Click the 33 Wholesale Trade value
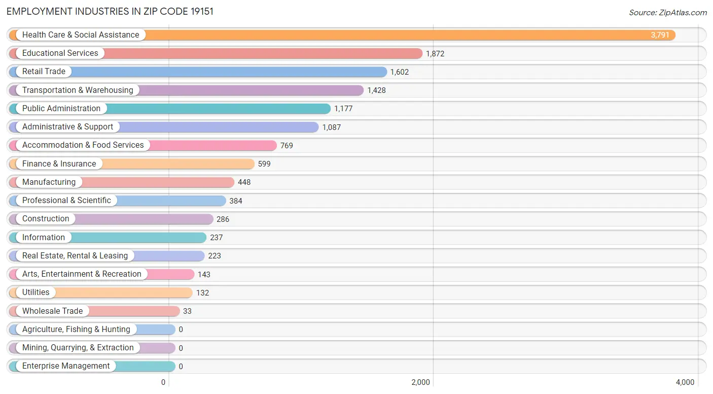Screen dimensions: 713x394 pos(187,311)
